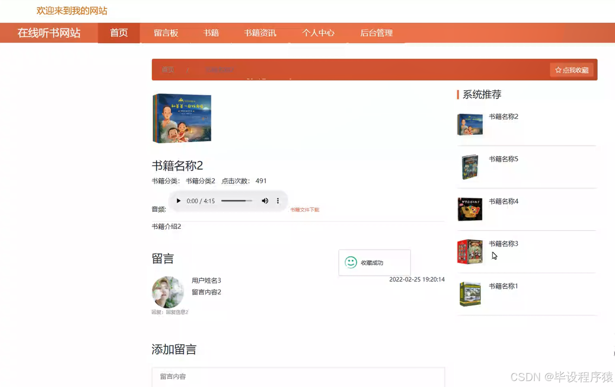Click recommended title 书籍名称2 in sidebar
Screen dimensions: 615x387
(503, 116)
